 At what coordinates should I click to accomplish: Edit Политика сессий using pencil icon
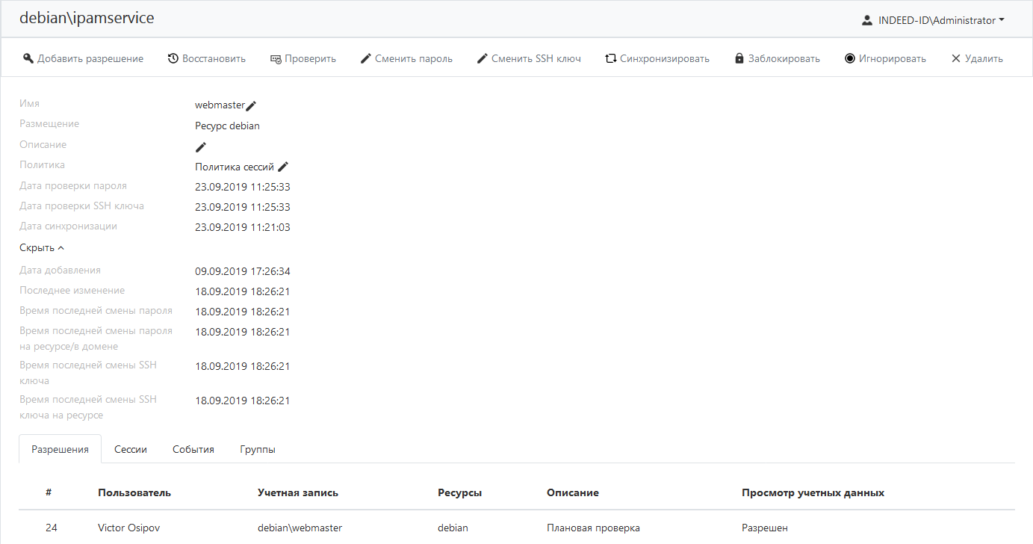(x=283, y=167)
